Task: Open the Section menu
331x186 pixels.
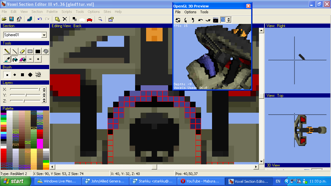Action: coord(37,12)
